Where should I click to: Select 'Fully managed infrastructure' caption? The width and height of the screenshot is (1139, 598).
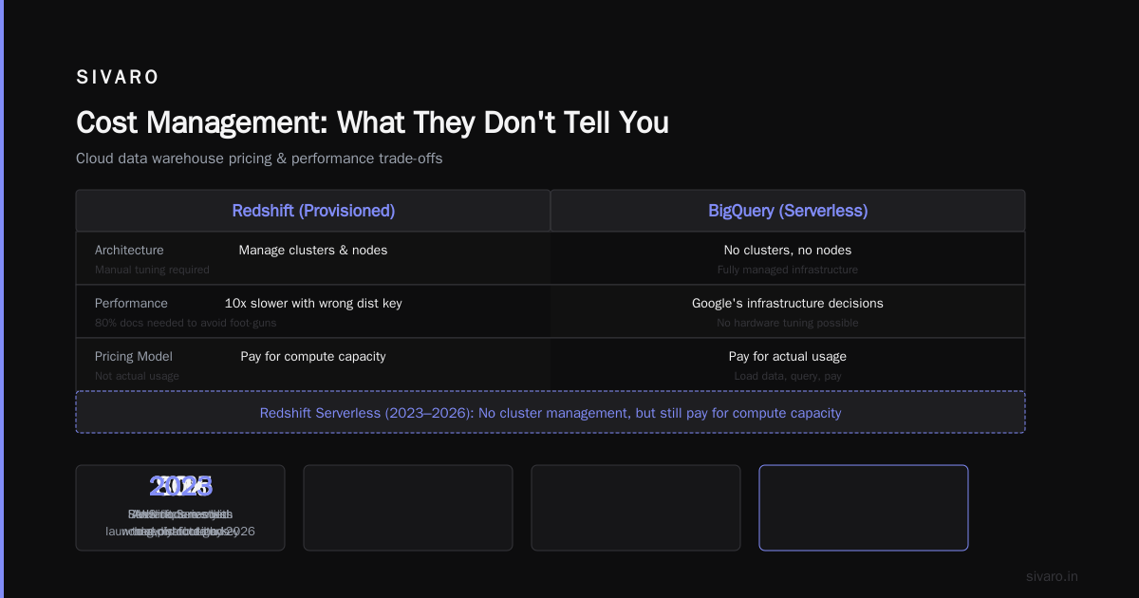(x=788, y=270)
